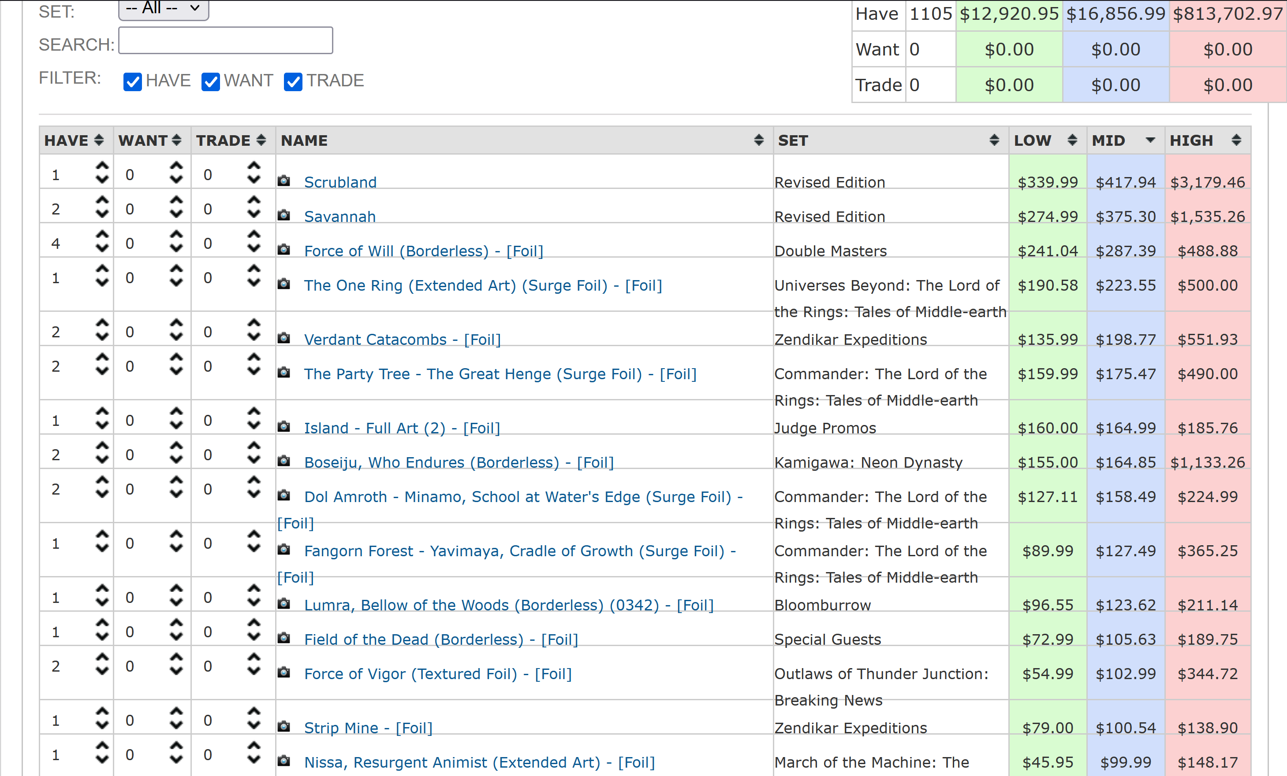Click camera icon next to Strip Mine

pos(284,726)
